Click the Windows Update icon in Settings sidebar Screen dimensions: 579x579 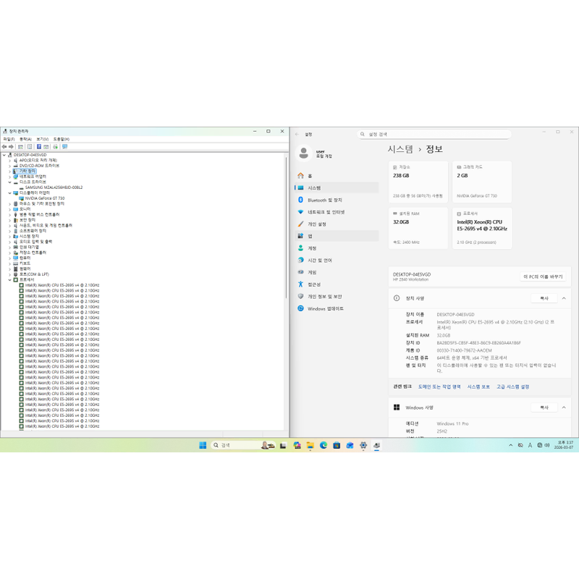pos(300,308)
